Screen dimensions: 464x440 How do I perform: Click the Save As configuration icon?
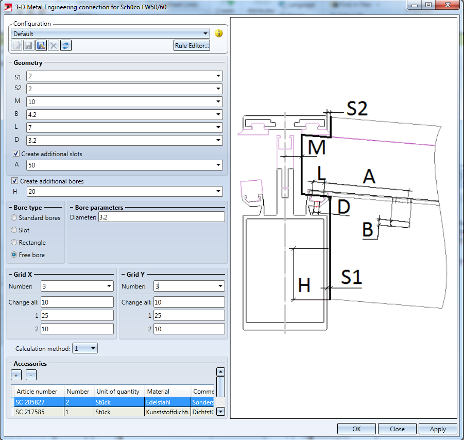point(41,46)
